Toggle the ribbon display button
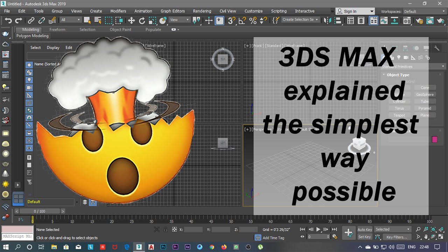Image resolution: width=448 pixels, height=252 pixels. [373, 20]
